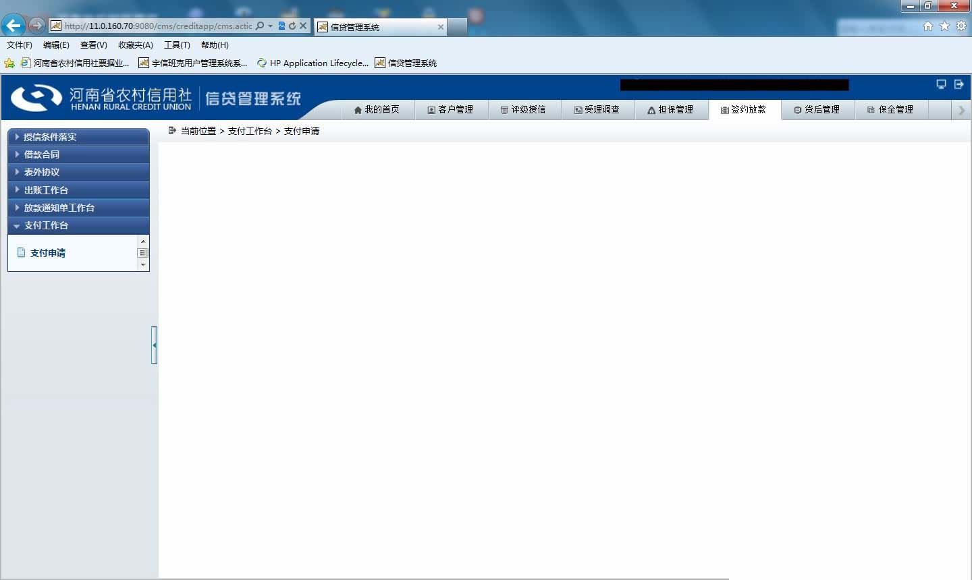Select the 签约放款 tab
Screen dimensions: 972x580
745,109
